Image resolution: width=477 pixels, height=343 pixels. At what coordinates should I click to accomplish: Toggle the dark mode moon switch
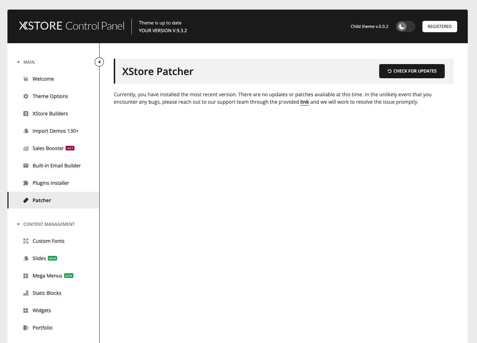(405, 27)
